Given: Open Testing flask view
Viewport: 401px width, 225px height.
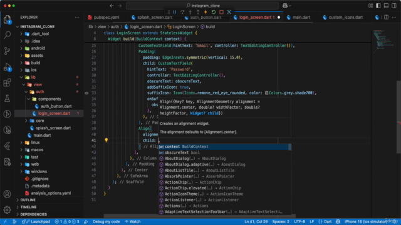Looking at the screenshot, I should tap(7, 98).
